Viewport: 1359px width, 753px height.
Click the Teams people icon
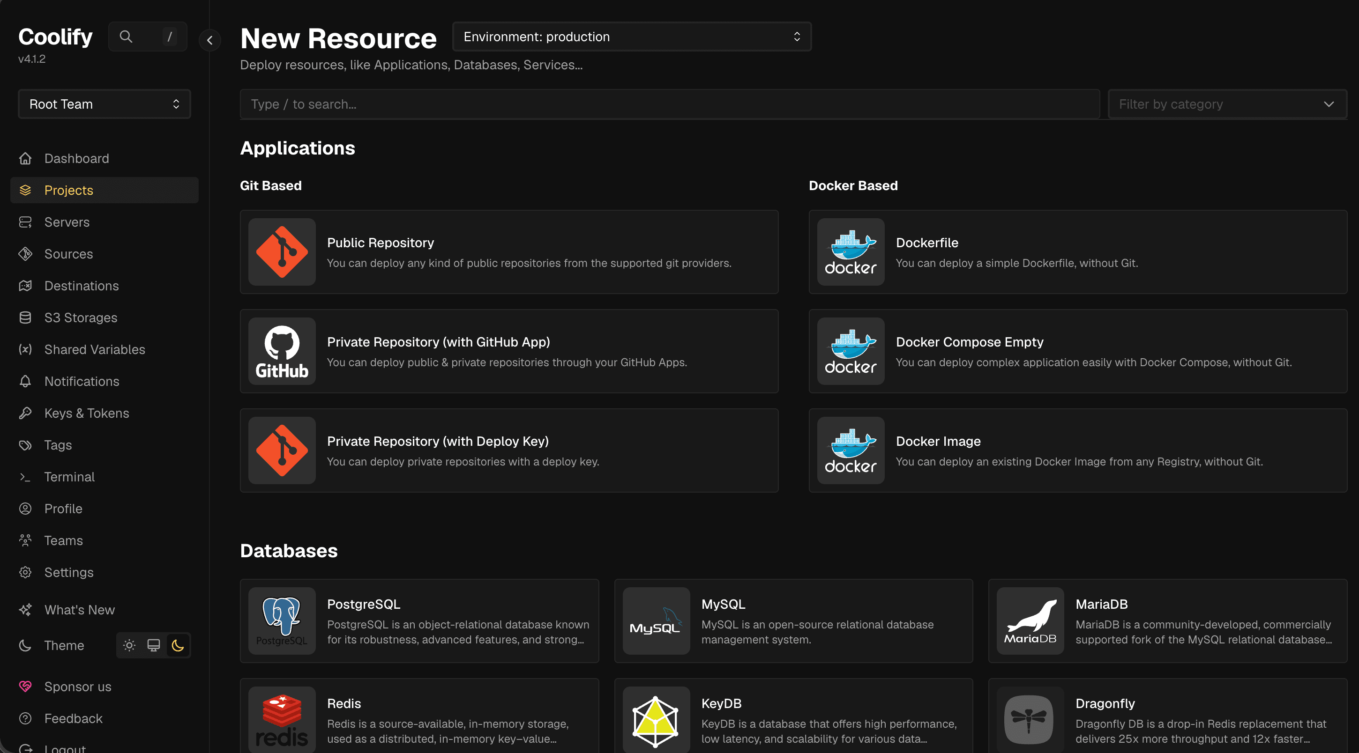point(25,540)
